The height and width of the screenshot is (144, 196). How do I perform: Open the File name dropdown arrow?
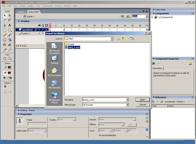point(127,100)
